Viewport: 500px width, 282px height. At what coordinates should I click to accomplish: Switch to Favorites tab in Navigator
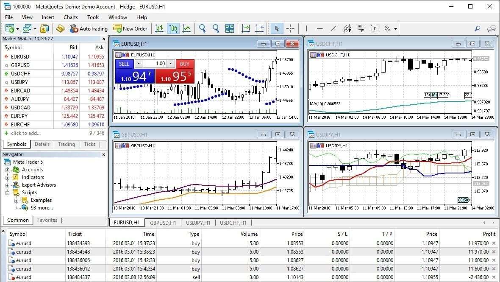(47, 220)
